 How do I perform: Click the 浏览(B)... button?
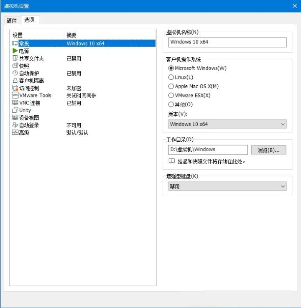click(x=268, y=150)
